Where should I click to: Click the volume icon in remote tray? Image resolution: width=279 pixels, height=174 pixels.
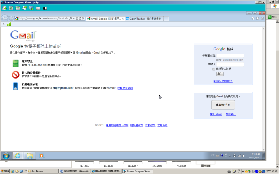coord(244,156)
